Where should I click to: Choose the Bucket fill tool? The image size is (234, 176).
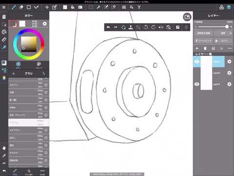[x=73, y=7]
